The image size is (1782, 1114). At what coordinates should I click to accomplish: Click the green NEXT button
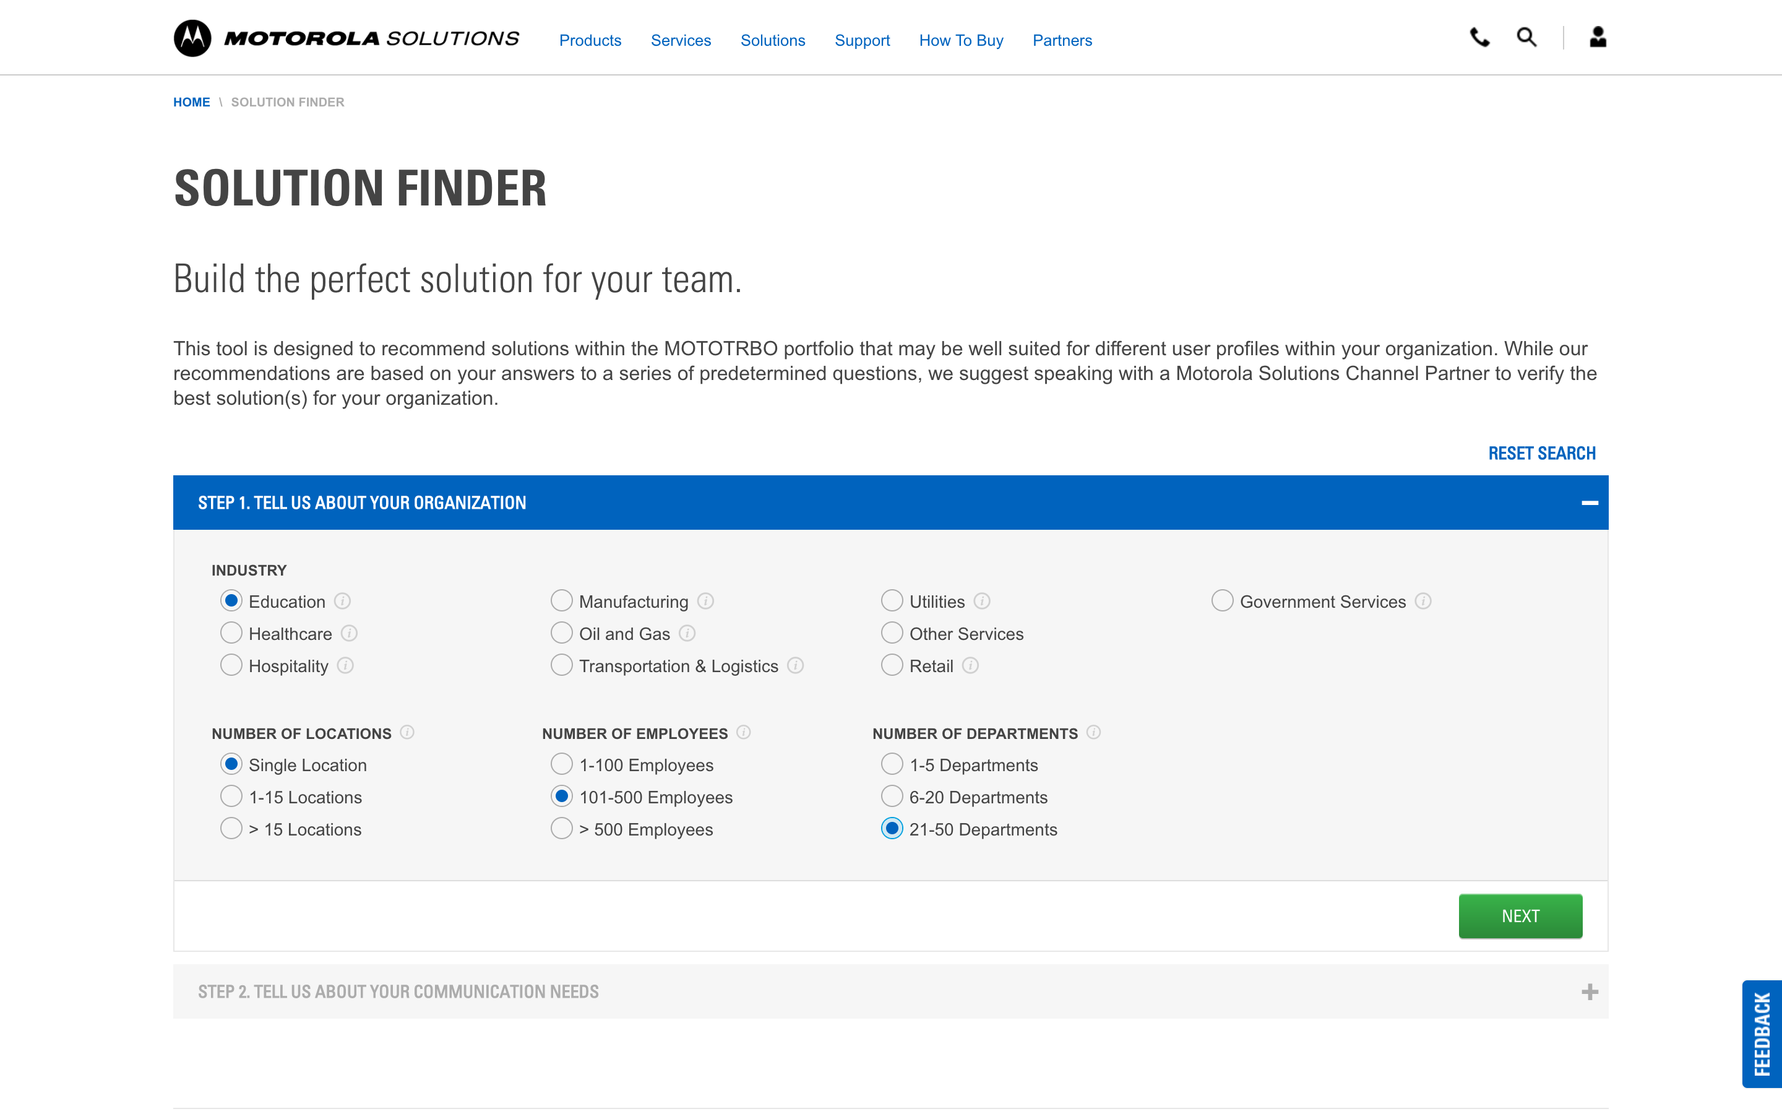1521,916
